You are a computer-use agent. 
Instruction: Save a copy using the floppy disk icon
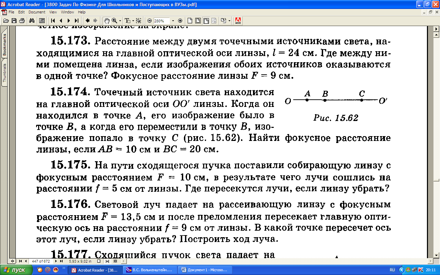14,21
